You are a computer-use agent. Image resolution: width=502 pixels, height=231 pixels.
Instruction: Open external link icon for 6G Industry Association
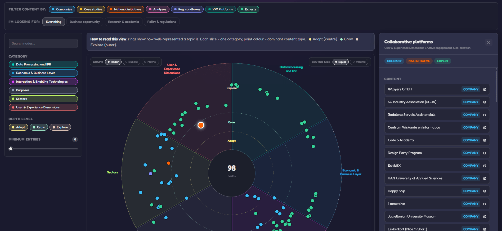pos(485,102)
